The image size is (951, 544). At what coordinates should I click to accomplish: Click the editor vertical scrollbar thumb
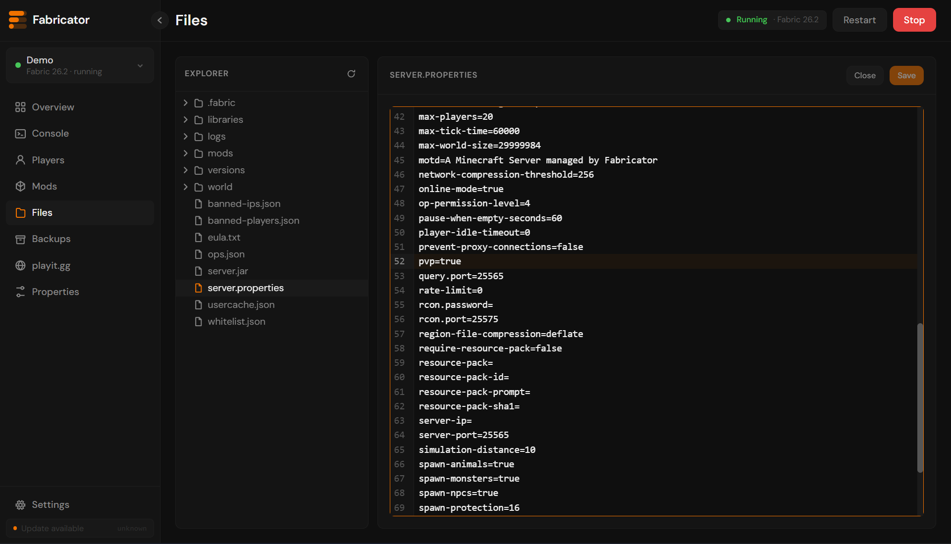pyautogui.click(x=920, y=398)
